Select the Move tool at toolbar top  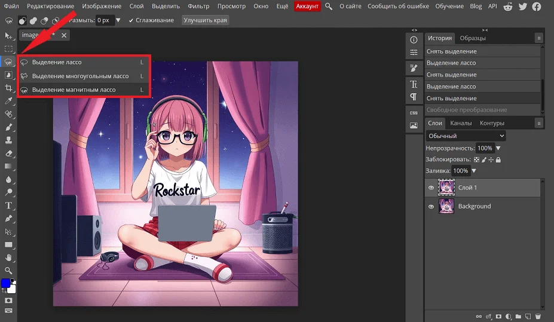pos(8,36)
